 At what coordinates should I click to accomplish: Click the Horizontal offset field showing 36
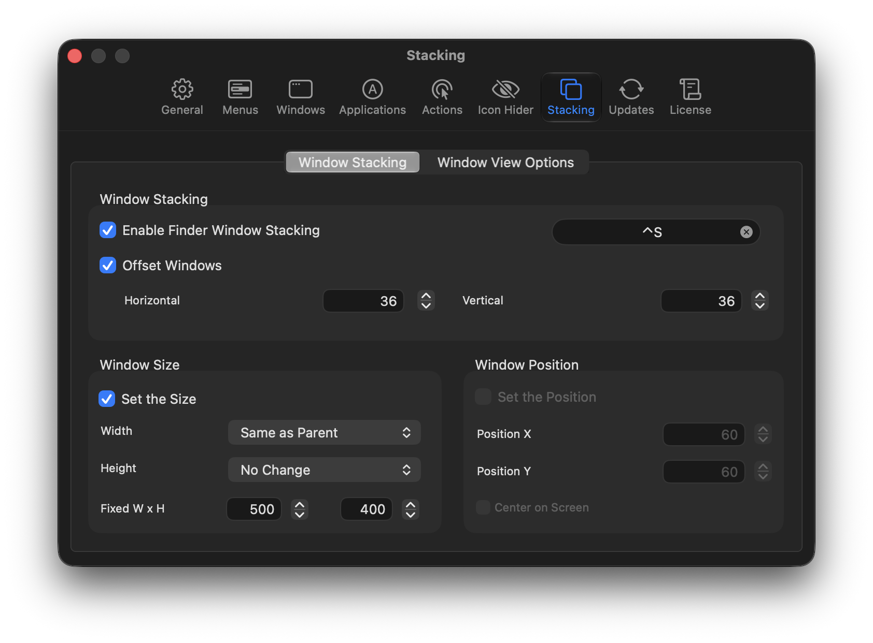click(363, 301)
